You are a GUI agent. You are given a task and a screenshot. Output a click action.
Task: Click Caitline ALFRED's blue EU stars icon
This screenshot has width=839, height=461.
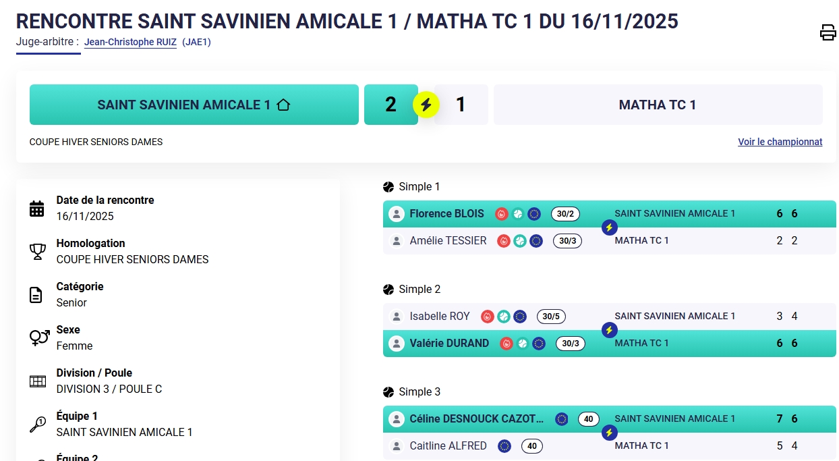point(504,446)
